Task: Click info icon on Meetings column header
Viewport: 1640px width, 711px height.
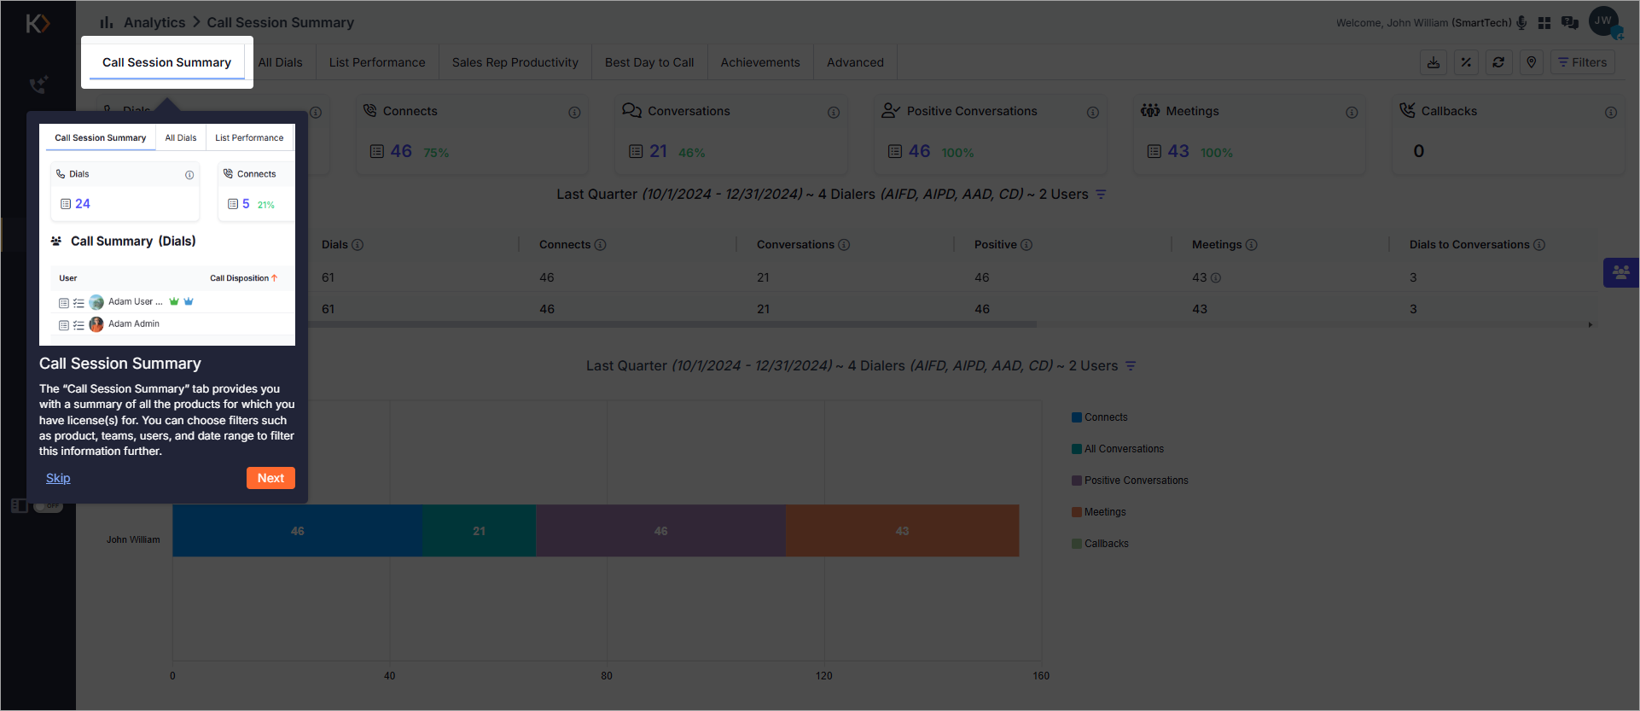Action: 1252,245
